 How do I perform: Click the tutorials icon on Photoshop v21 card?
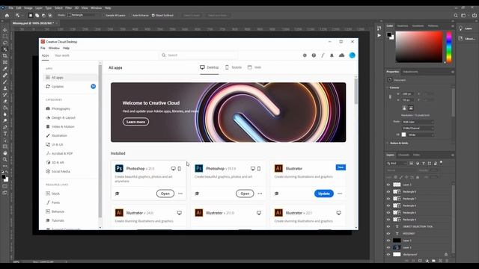(x=117, y=194)
